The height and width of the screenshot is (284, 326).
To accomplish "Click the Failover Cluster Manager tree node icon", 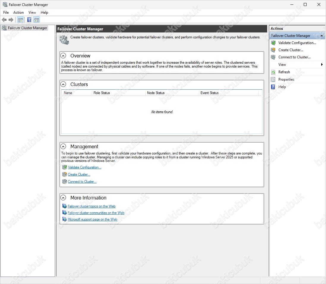I will [4, 28].
